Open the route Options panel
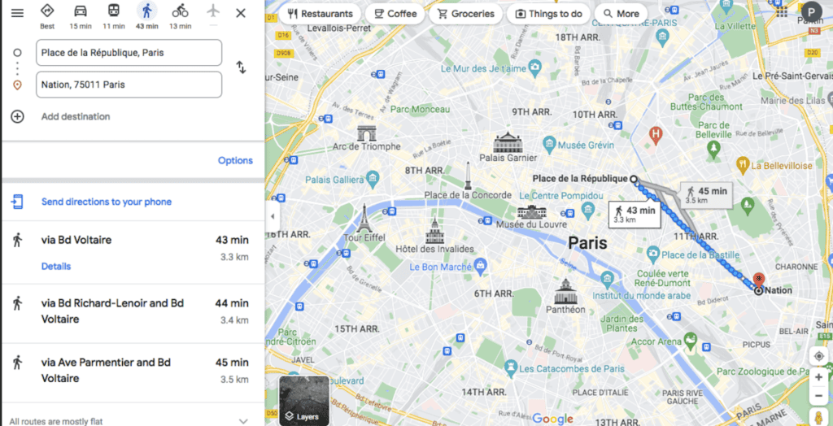Image resolution: width=833 pixels, height=426 pixels. pyautogui.click(x=235, y=160)
